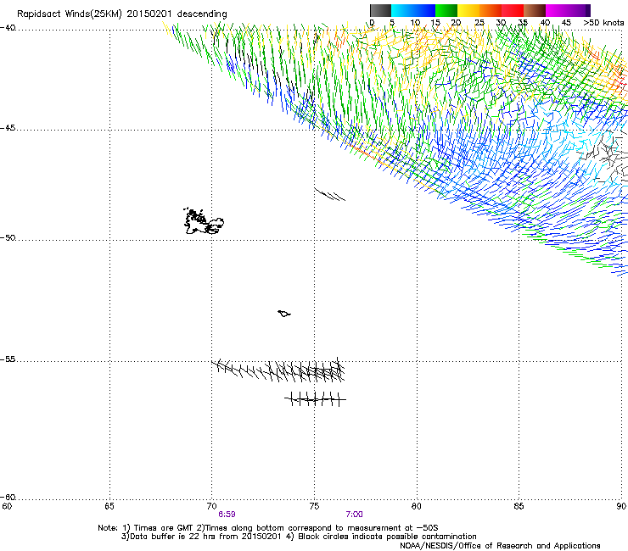This screenshot has width=628, height=551.
Task: Click the "Times are GMT" note line
Action: (x=268, y=528)
